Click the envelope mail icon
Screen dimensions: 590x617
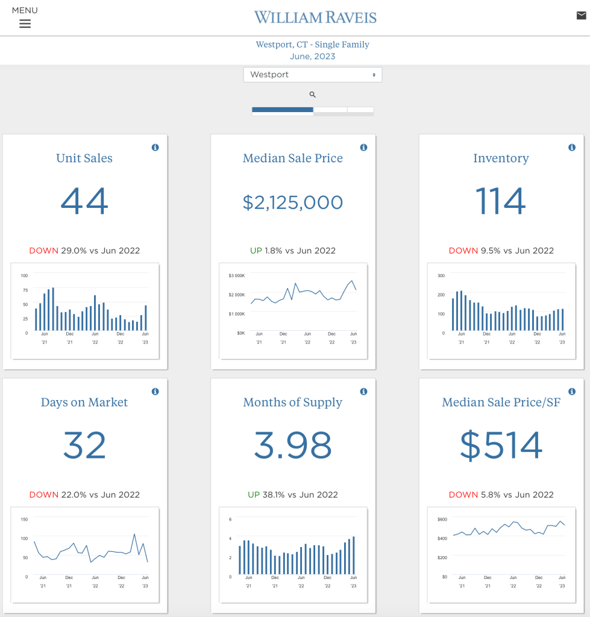coord(581,16)
